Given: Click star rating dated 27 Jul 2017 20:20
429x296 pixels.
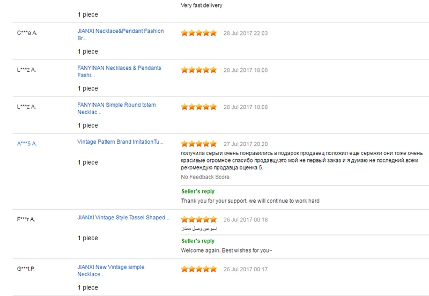Looking at the screenshot, I should pyautogui.click(x=199, y=144).
